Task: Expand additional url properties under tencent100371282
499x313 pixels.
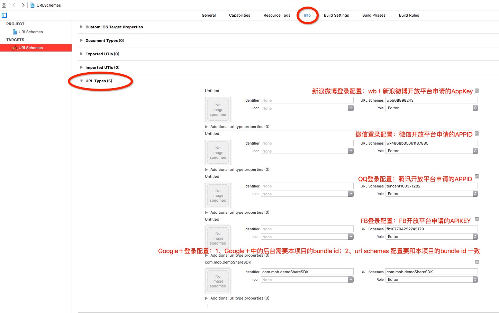Action: click(207, 212)
